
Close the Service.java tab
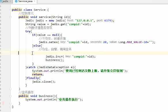point(34,1)
